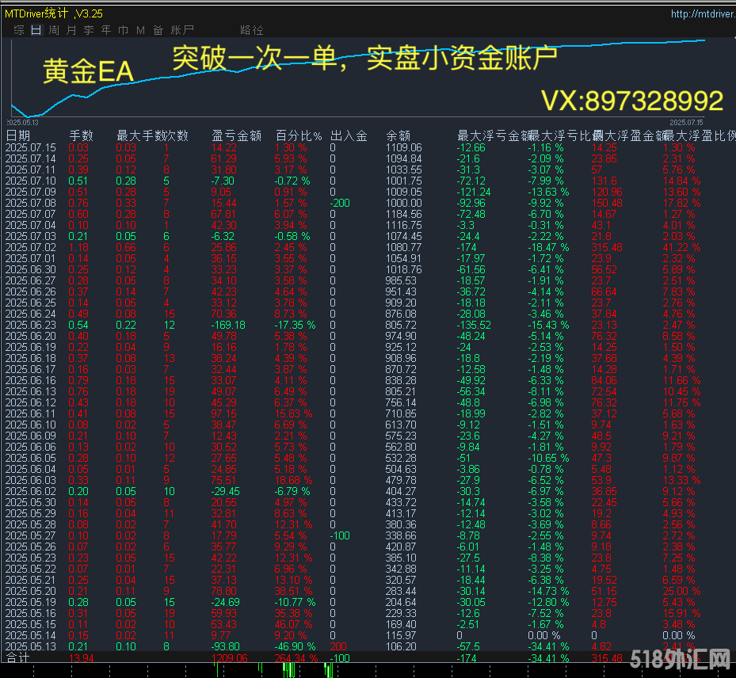Open the 综 summary statistics view
Image resolution: width=736 pixels, height=678 pixels.
(19, 29)
